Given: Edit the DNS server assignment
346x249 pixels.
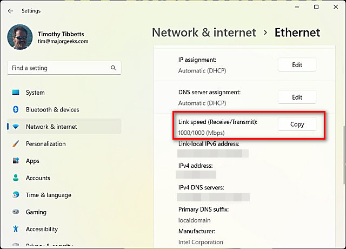Looking at the screenshot, I should coord(297,97).
